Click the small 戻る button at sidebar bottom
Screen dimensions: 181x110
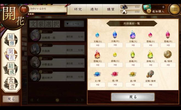coord(11,99)
